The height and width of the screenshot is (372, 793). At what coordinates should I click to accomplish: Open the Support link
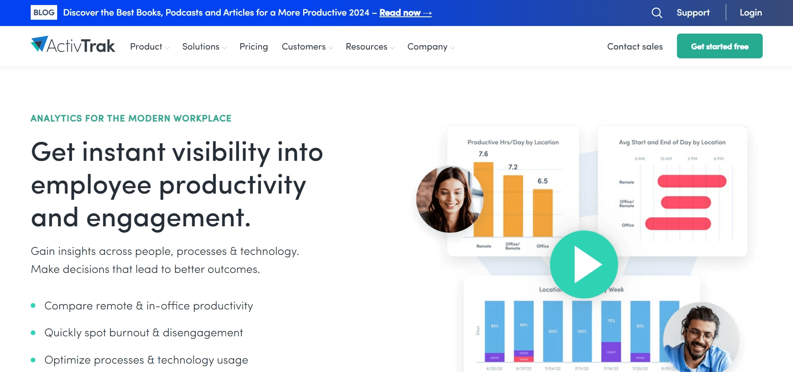[x=693, y=13]
